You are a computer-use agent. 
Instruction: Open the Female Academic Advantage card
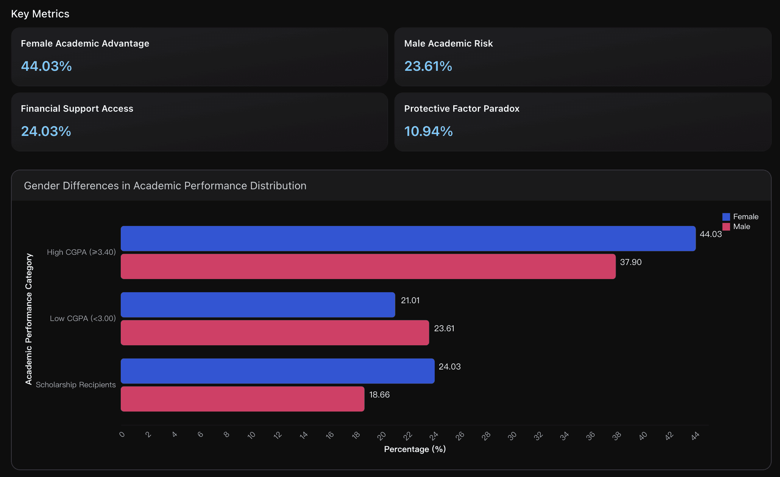[200, 57]
